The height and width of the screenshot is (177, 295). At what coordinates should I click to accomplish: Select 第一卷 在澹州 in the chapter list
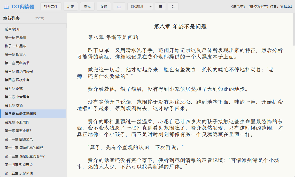click(x=33, y=38)
